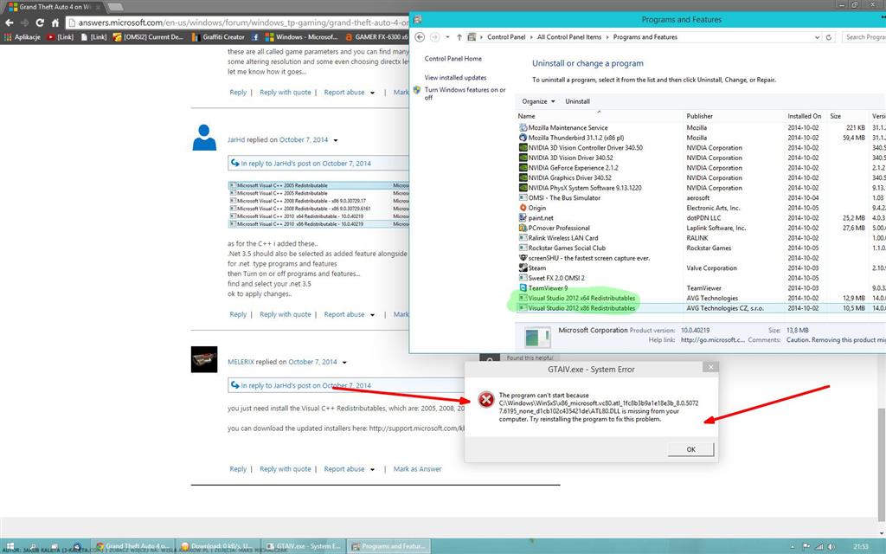Click the Chrome address bar URL

click(x=243, y=23)
